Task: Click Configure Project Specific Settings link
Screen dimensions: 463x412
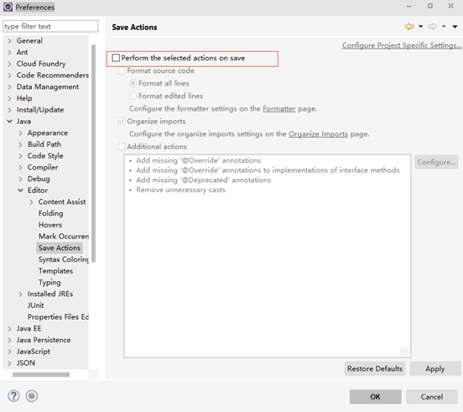Action: point(402,45)
